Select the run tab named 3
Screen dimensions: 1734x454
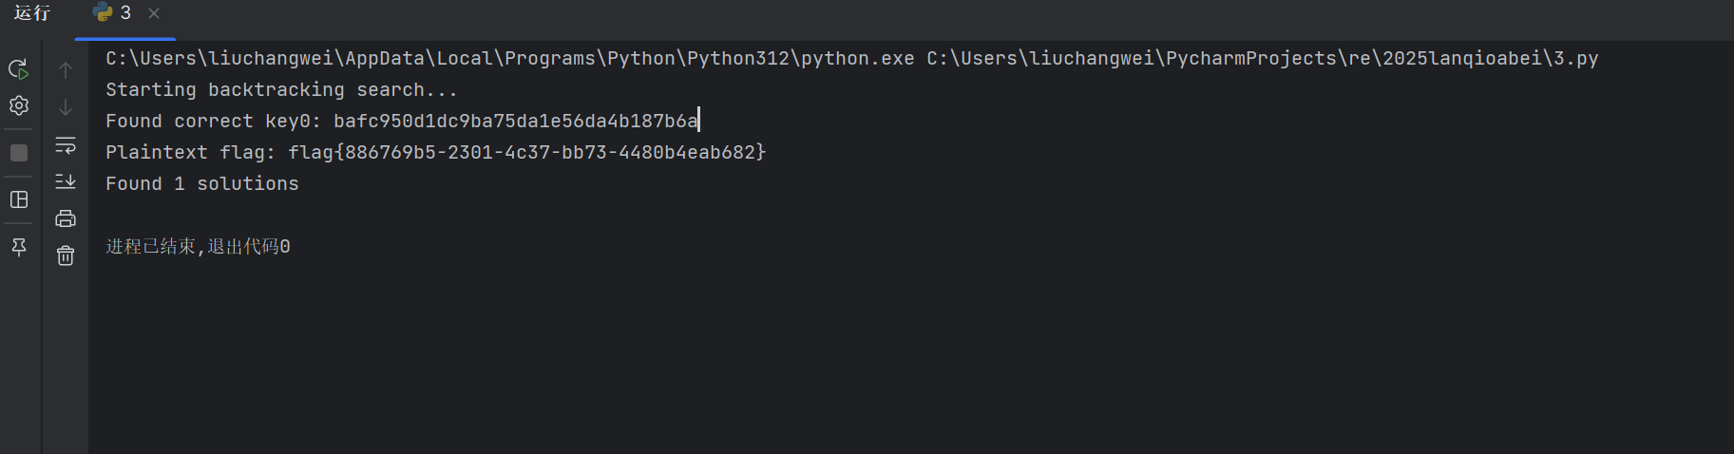pyautogui.click(x=113, y=13)
